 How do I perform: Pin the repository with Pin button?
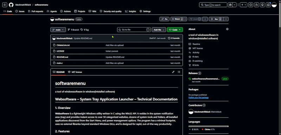point(164,19)
